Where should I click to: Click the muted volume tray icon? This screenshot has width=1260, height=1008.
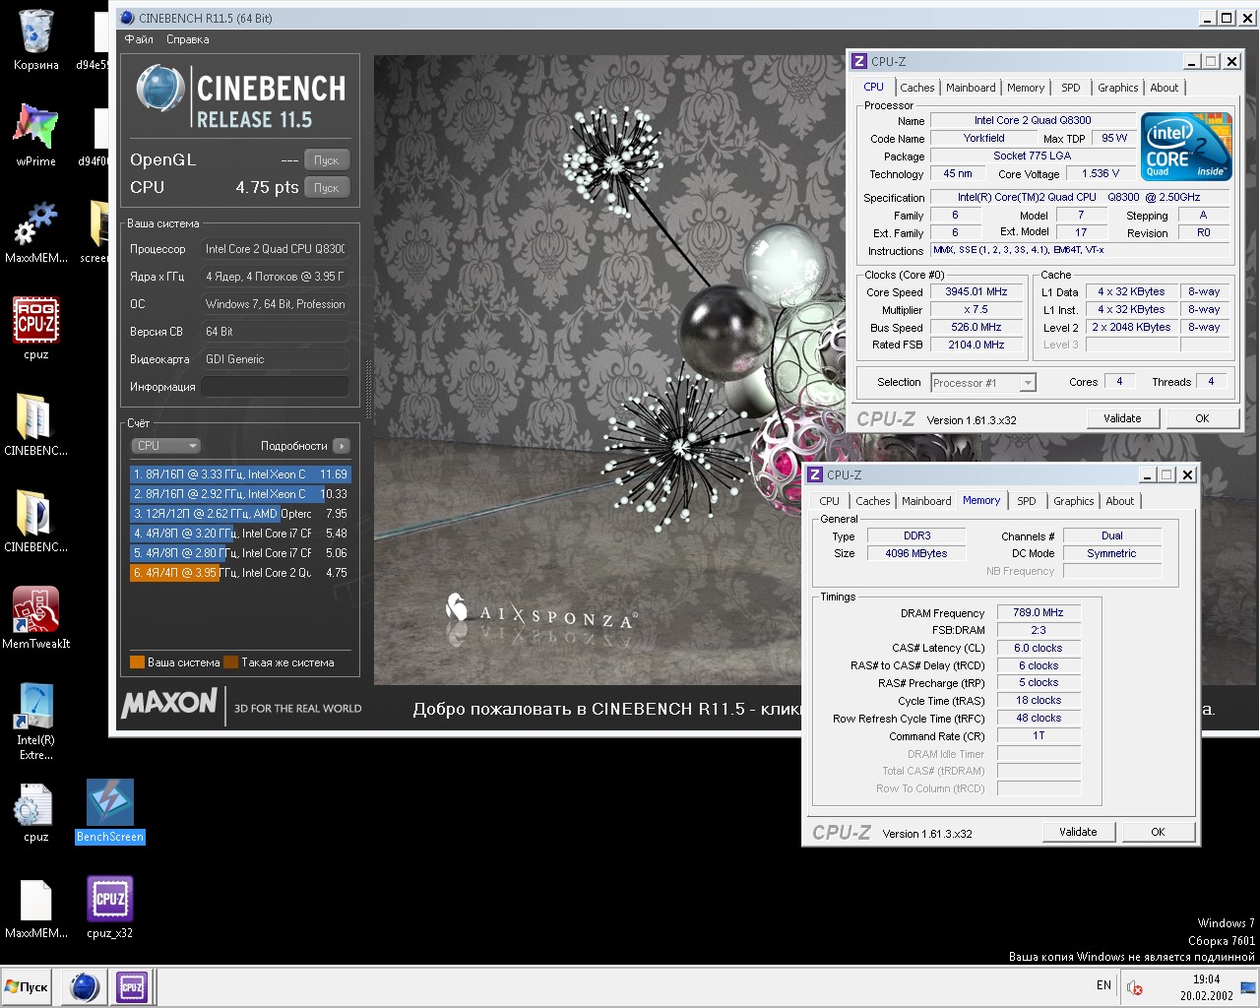tap(1134, 987)
